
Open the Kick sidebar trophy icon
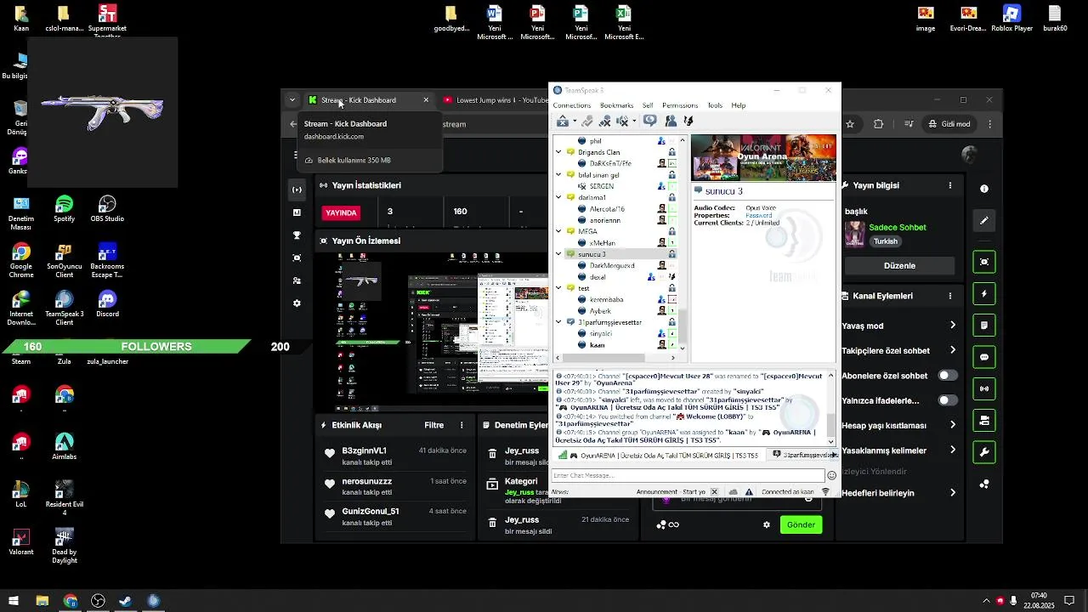click(x=297, y=235)
